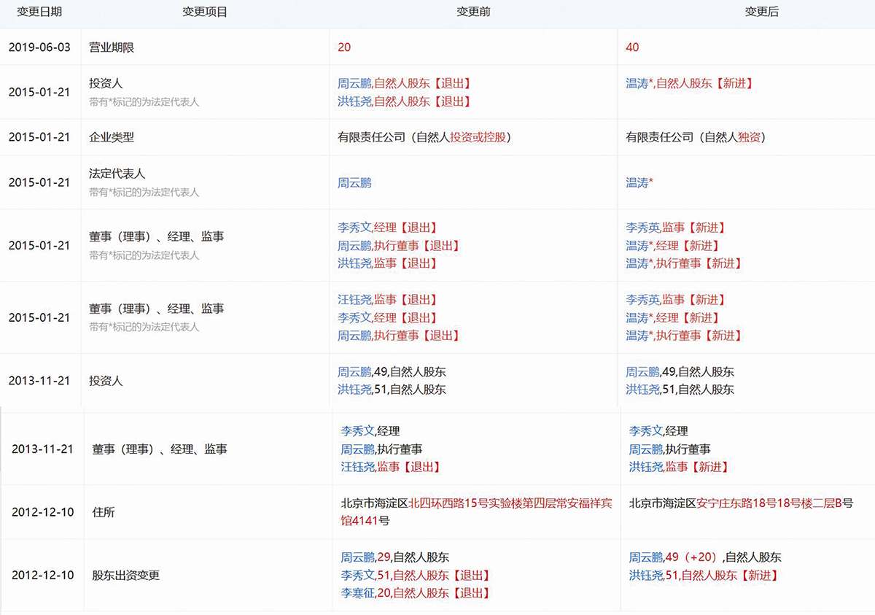Click 温涛 link in 投资人 变更后 cell

click(637, 83)
